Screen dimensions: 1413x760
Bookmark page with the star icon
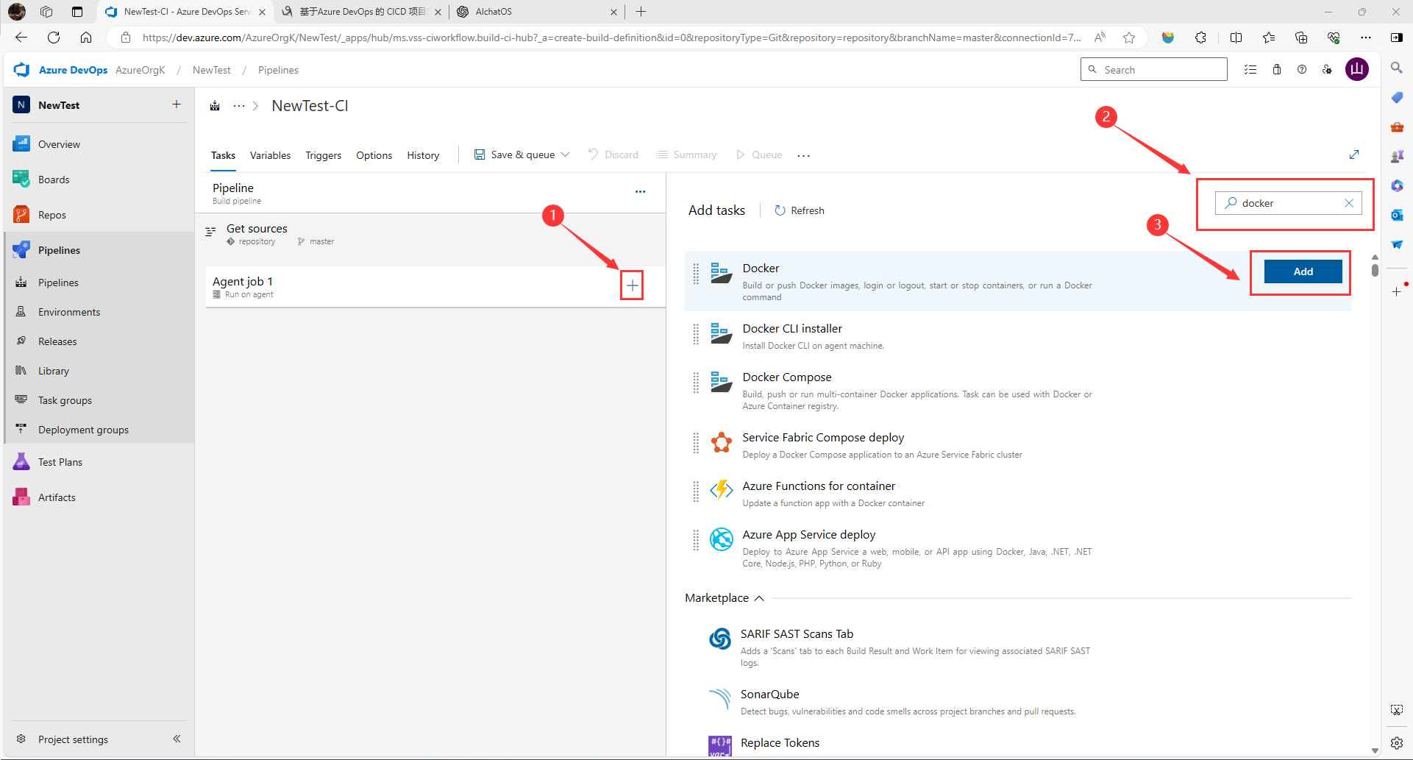1129,38
